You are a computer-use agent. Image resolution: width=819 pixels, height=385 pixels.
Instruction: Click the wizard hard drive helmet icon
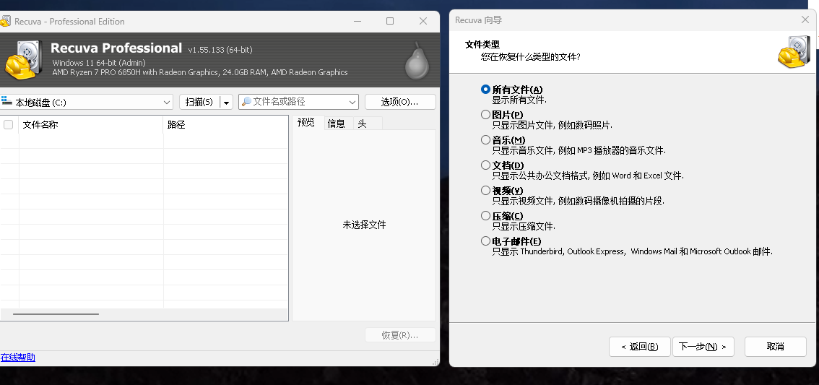(794, 52)
